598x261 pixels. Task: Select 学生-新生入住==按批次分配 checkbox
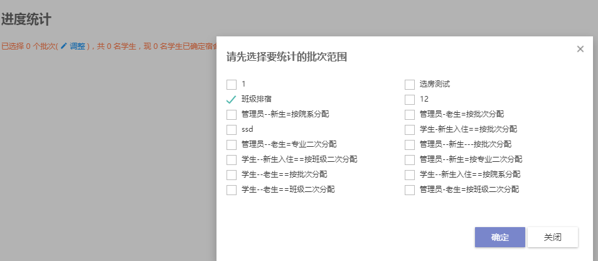click(410, 130)
